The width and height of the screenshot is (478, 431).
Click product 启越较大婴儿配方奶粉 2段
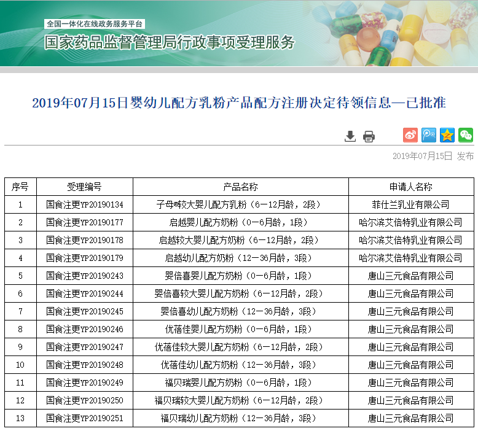(x=241, y=240)
